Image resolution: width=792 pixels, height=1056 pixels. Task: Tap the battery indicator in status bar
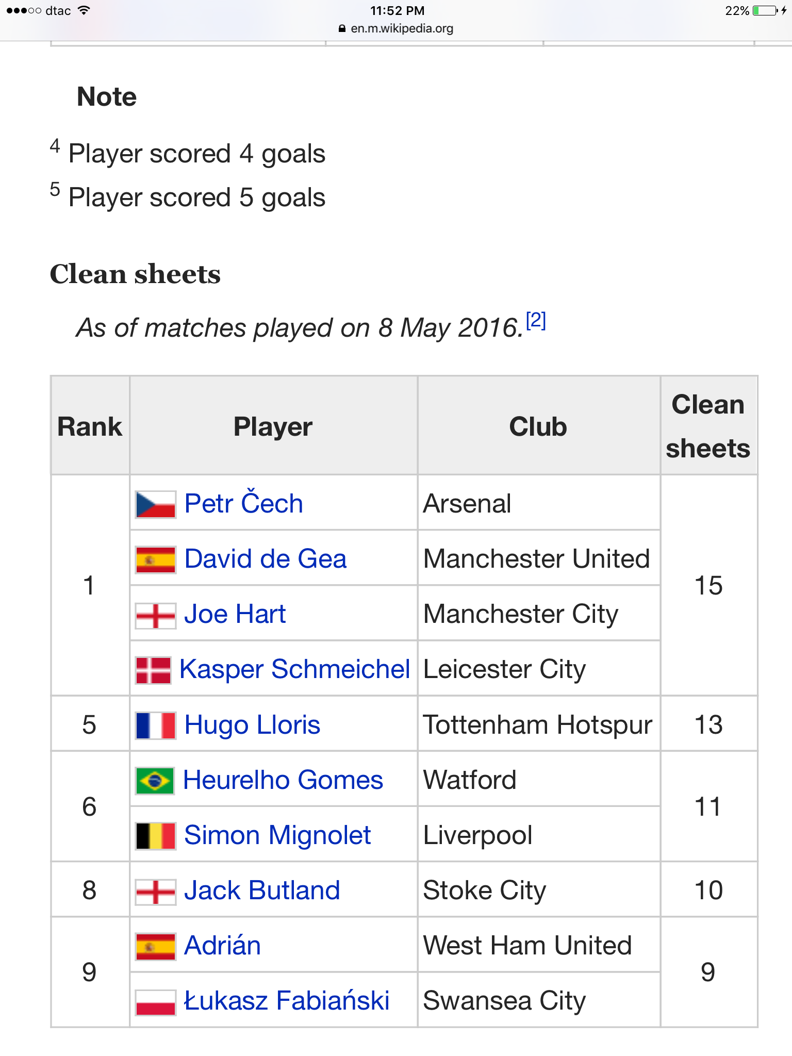[765, 11]
